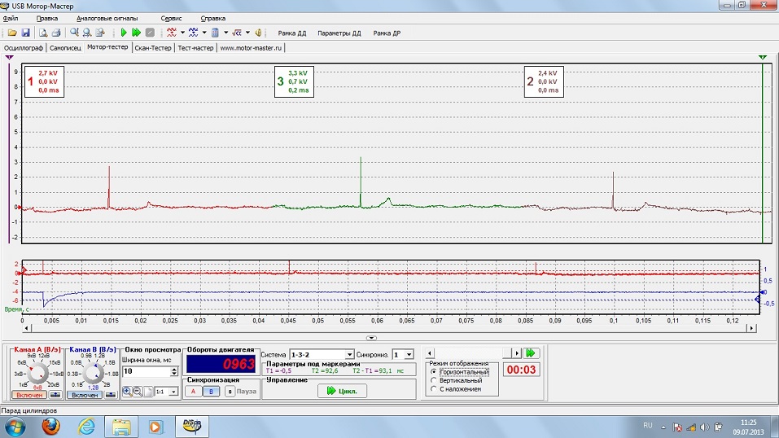This screenshot has height=438, width=779.
Task: Collapse panel with arrow below time scrollbar
Action: (371, 338)
